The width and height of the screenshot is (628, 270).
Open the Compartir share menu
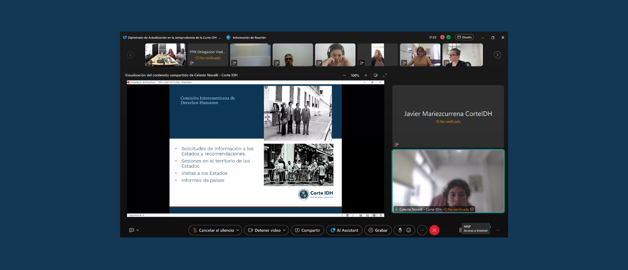coord(307,230)
